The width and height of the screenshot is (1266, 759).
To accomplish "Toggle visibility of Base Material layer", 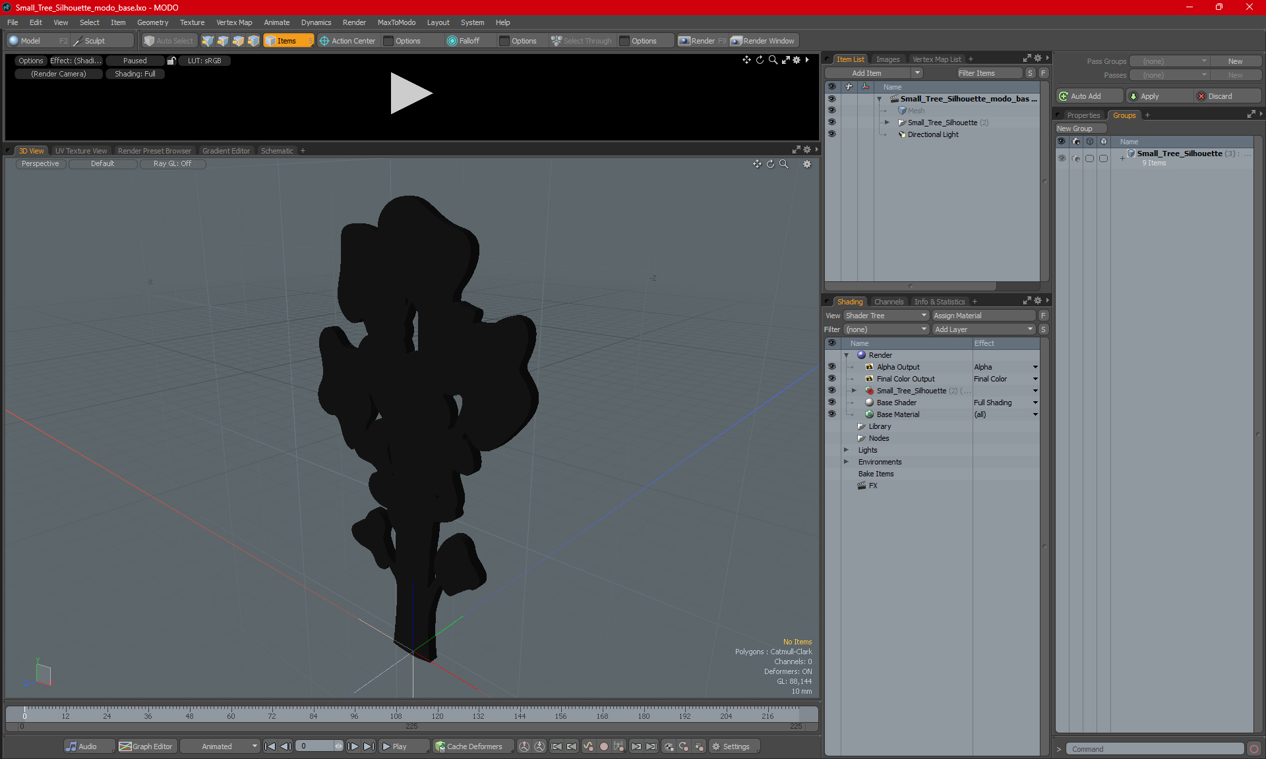I will (x=831, y=414).
